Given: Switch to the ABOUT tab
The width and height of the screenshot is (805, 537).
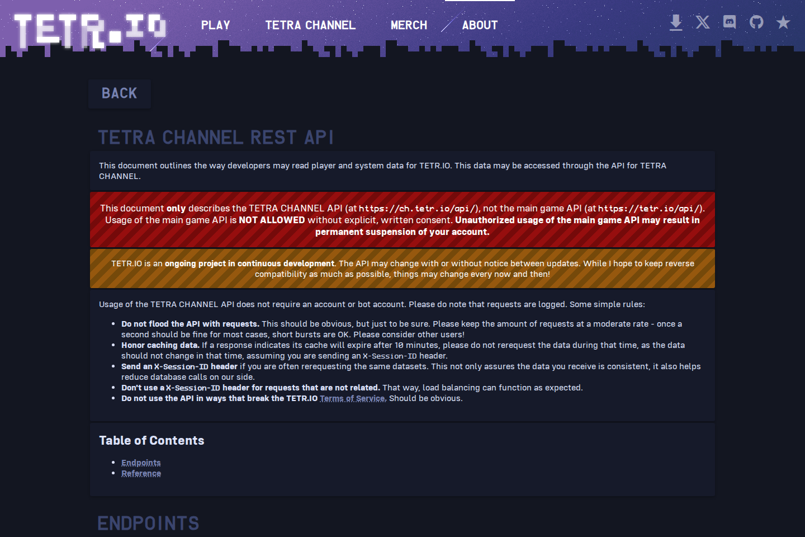Looking at the screenshot, I should 480,25.
